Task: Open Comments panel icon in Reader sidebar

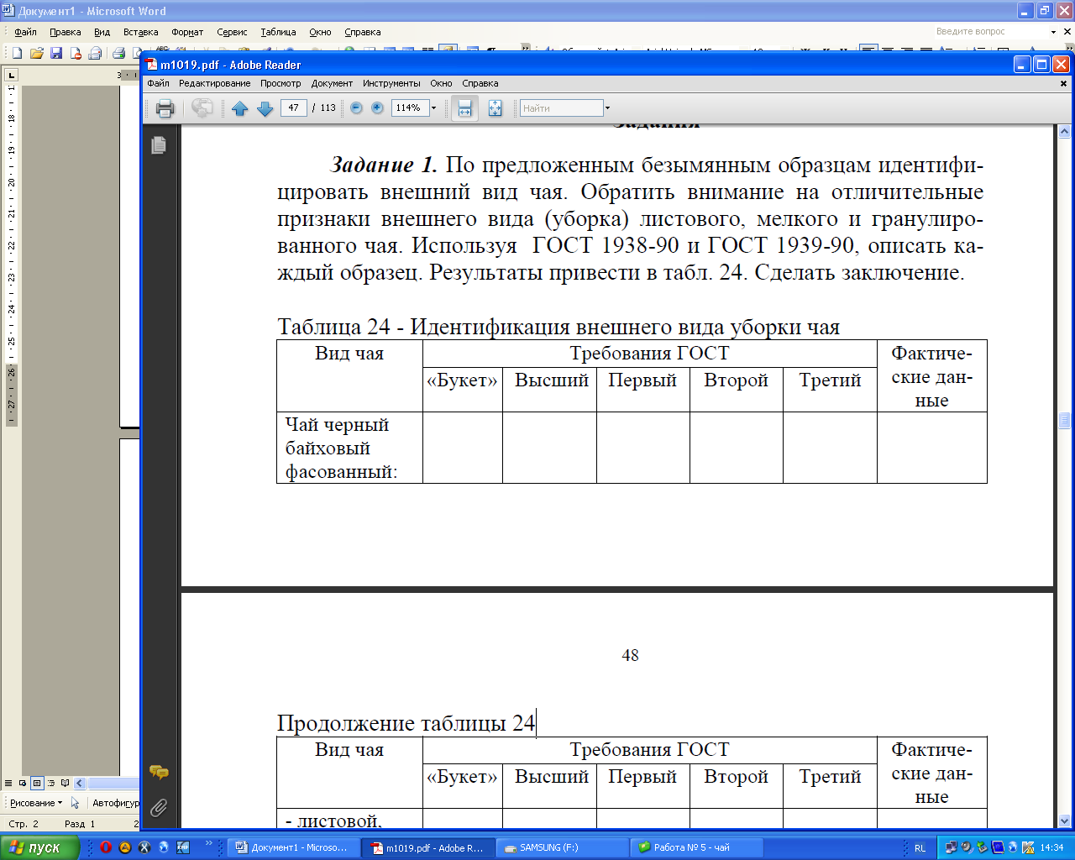Action: click(159, 773)
